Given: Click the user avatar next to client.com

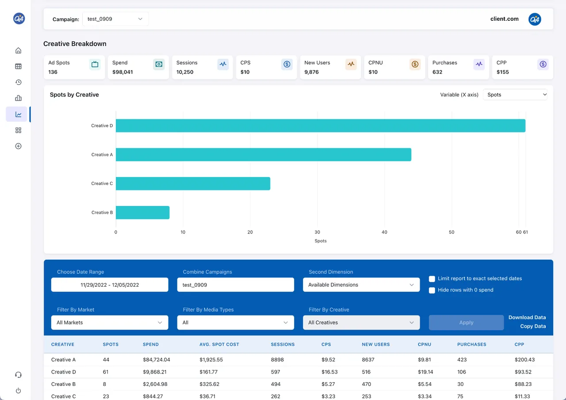Looking at the screenshot, I should click(535, 19).
